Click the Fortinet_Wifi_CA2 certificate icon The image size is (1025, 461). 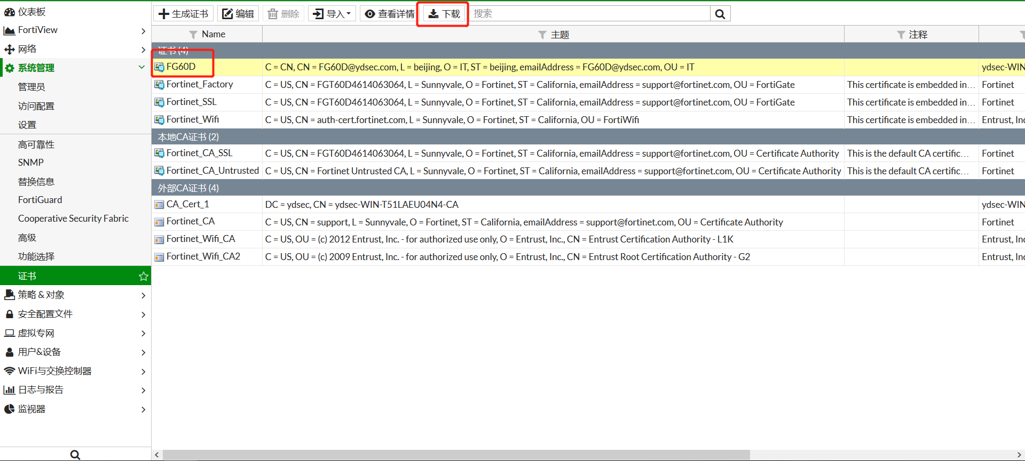(x=159, y=257)
